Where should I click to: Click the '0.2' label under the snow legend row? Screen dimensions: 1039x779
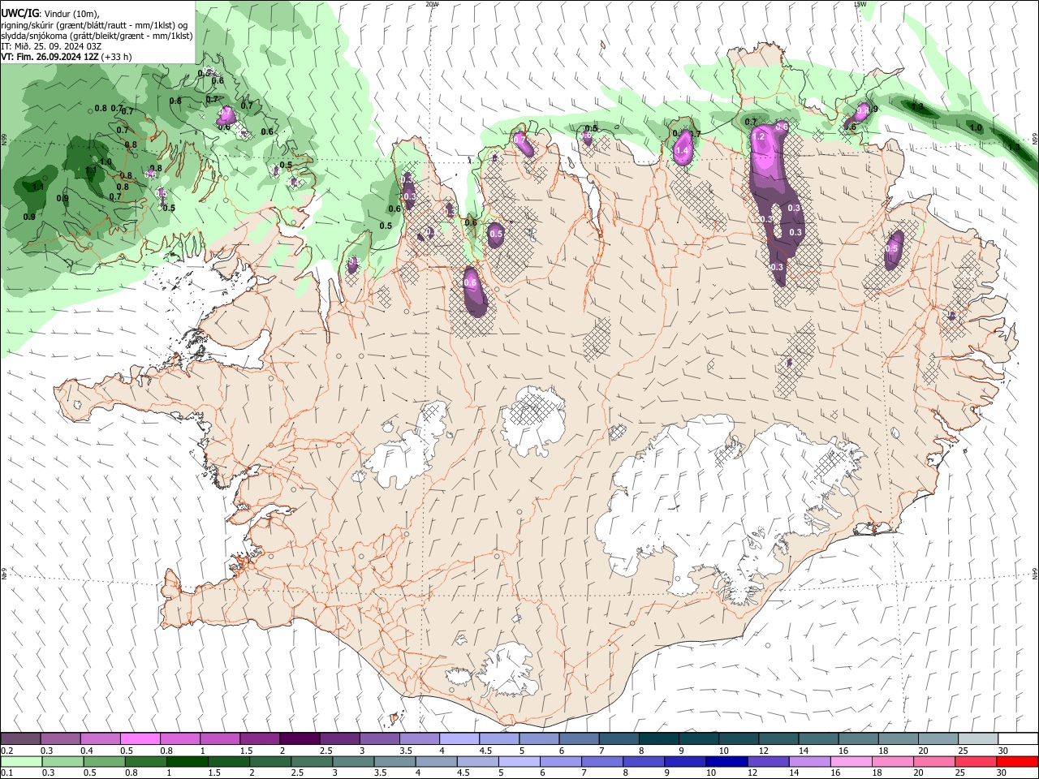pos(7,751)
